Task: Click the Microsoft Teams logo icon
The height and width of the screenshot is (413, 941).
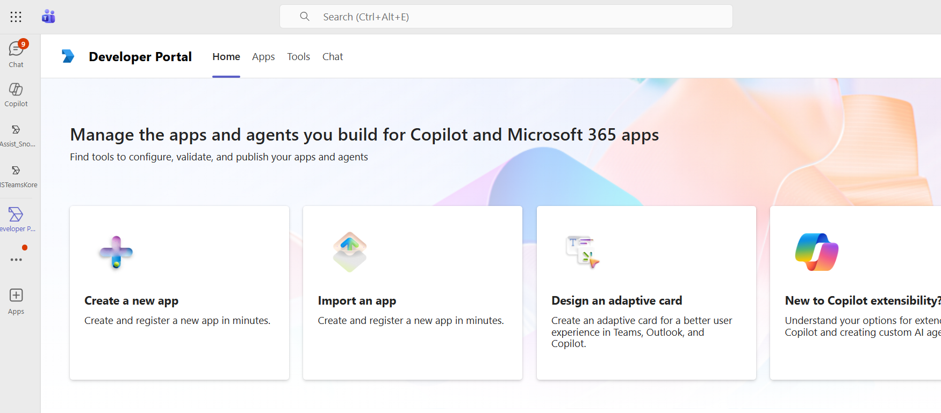Action: click(48, 17)
